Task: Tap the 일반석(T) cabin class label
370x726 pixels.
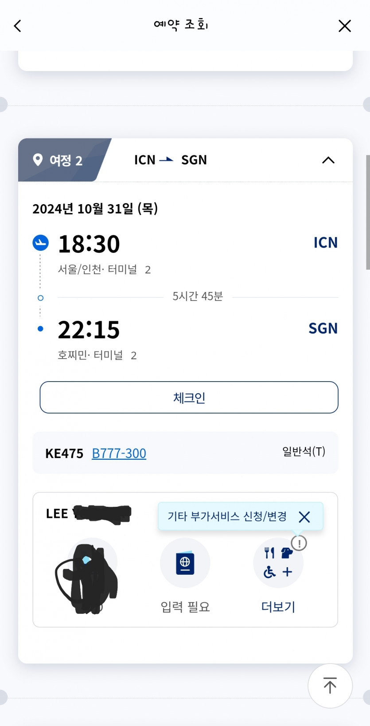Action: 304,452
